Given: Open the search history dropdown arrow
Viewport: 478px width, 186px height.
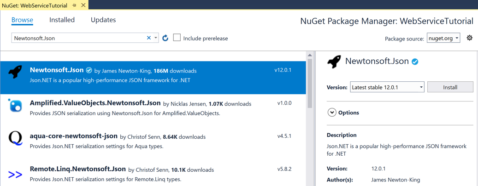Looking at the screenshot, I should (156, 38).
